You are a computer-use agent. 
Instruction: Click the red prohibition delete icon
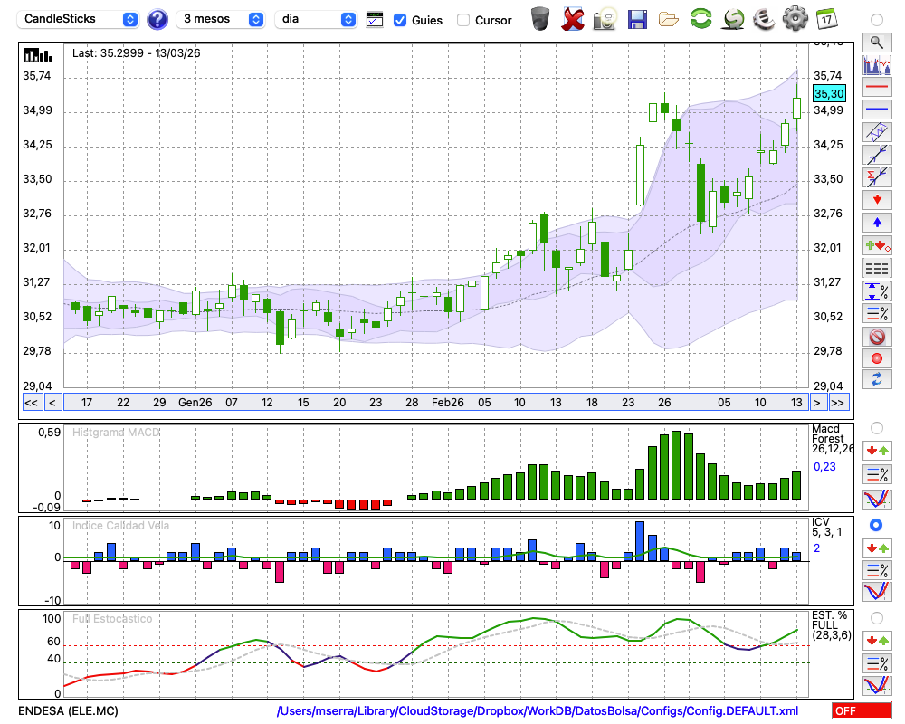pos(876,337)
